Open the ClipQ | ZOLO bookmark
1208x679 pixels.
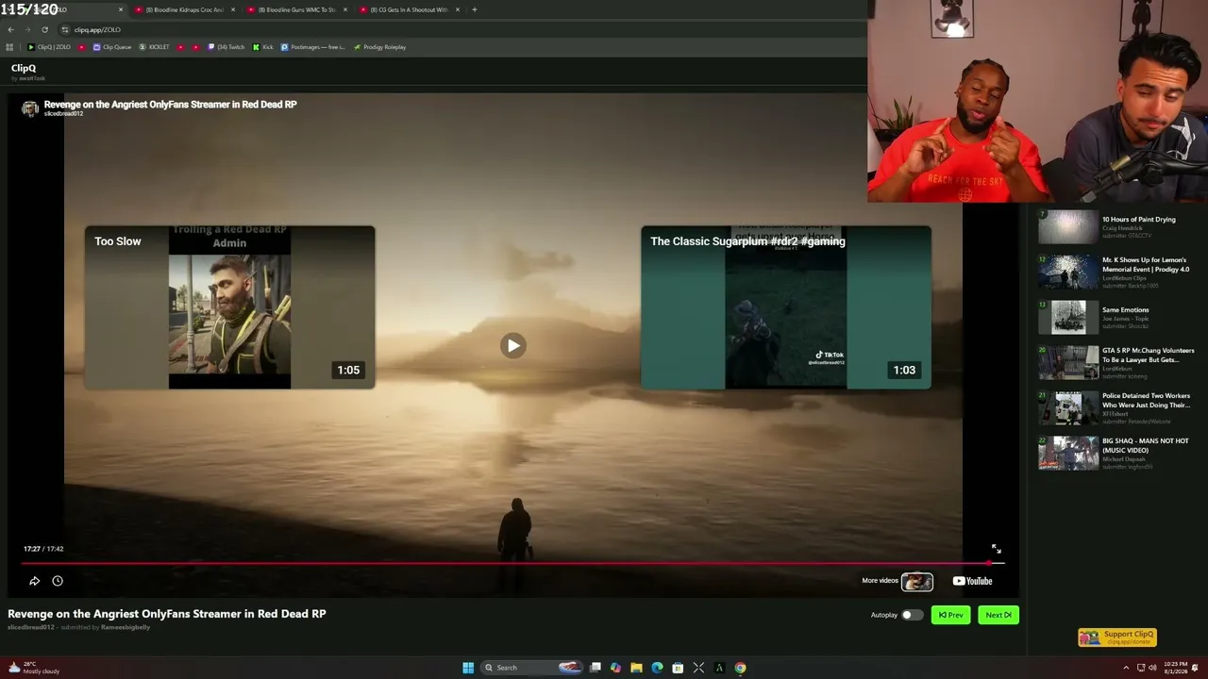[49, 47]
